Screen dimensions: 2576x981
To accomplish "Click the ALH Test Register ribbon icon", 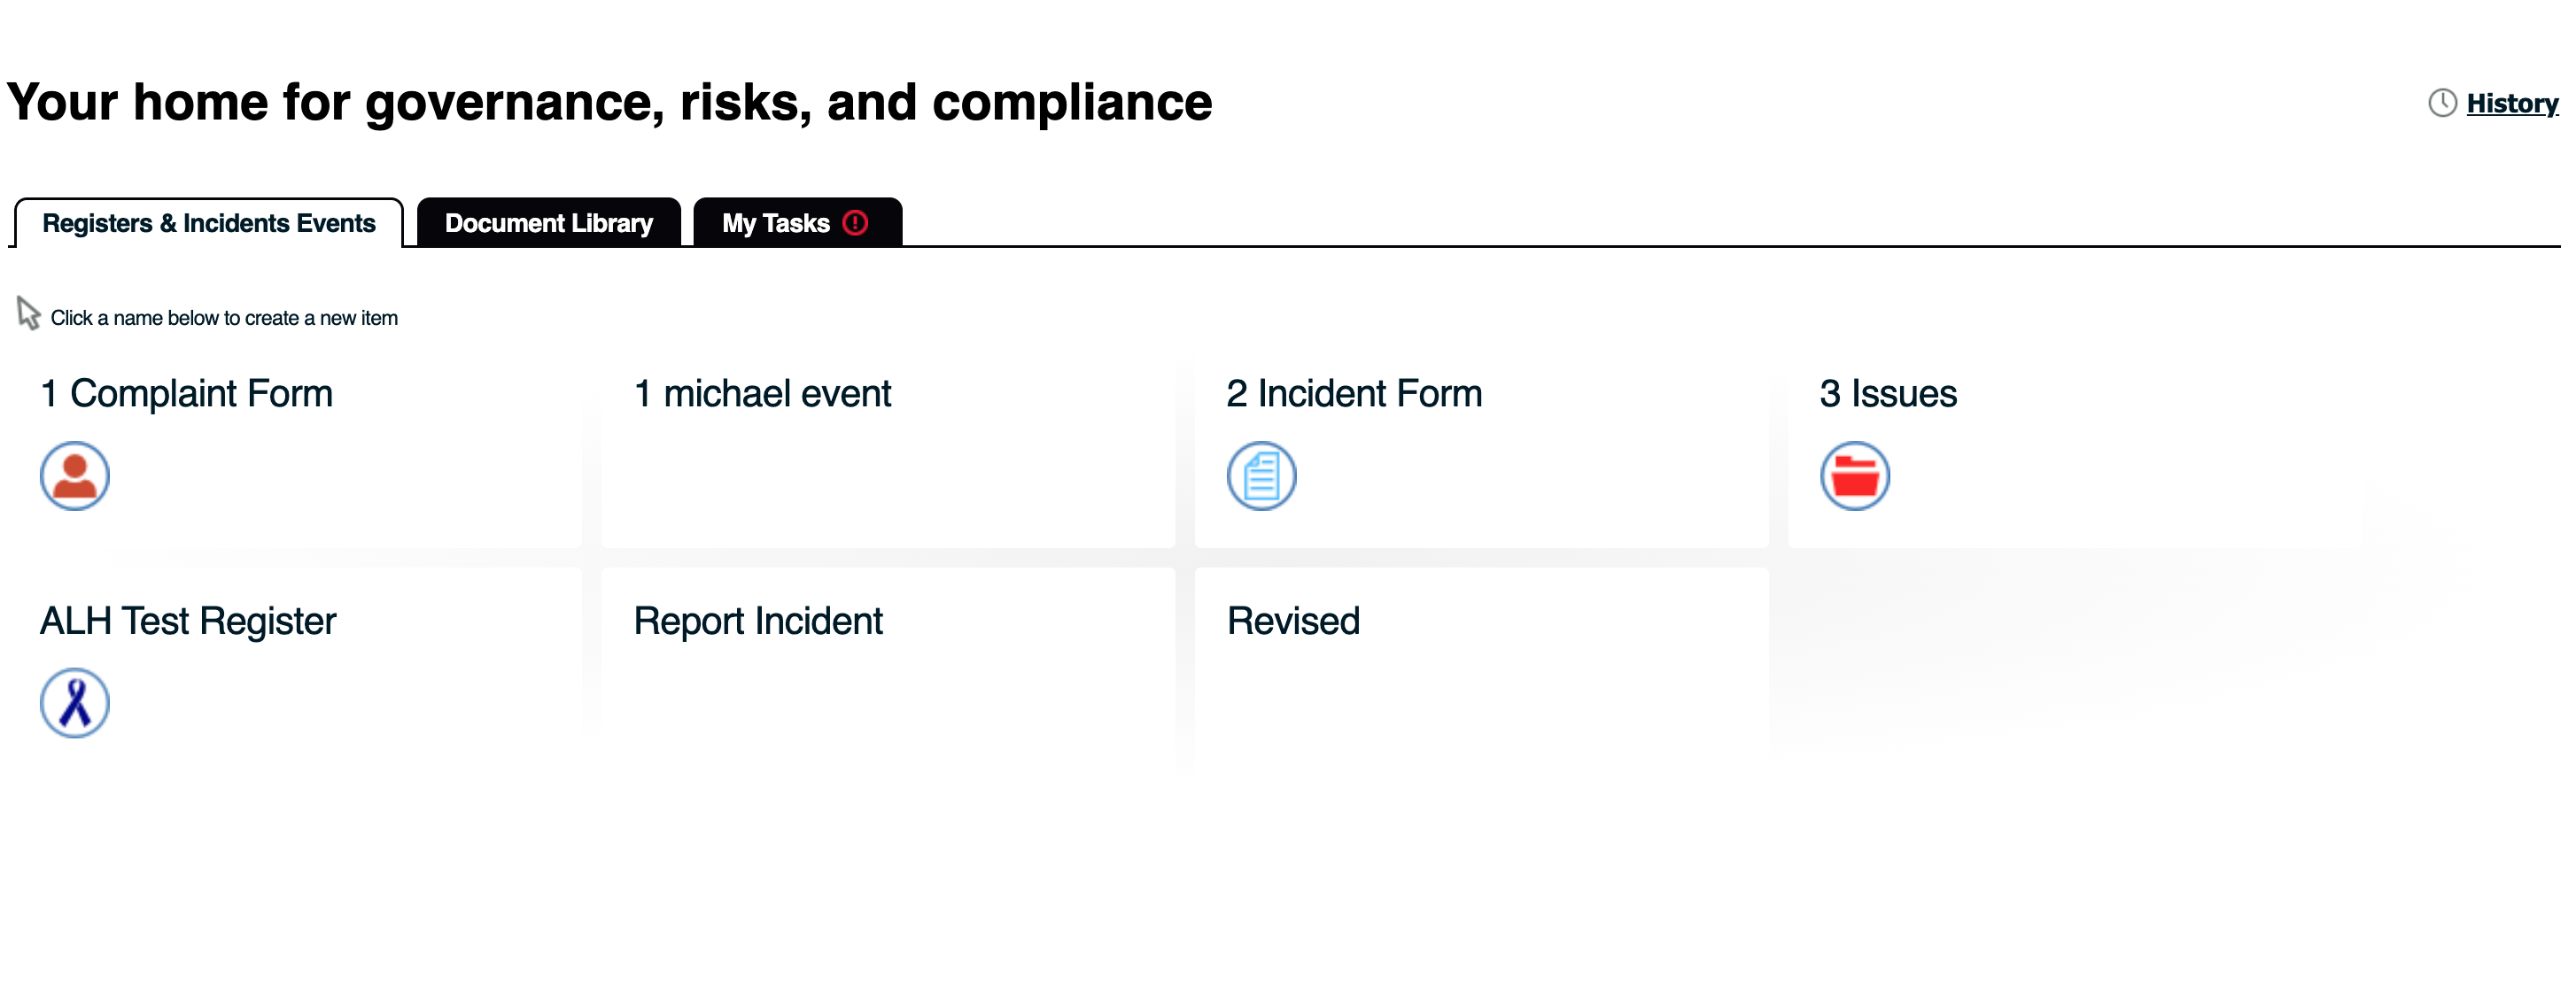I will click(75, 703).
